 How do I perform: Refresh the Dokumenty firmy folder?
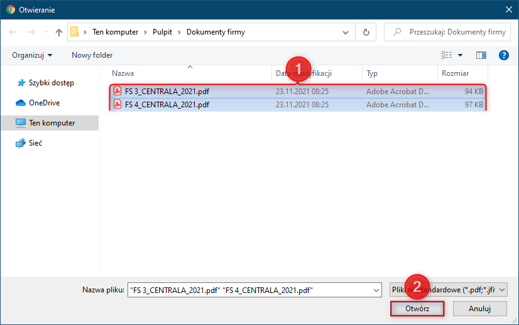point(366,32)
